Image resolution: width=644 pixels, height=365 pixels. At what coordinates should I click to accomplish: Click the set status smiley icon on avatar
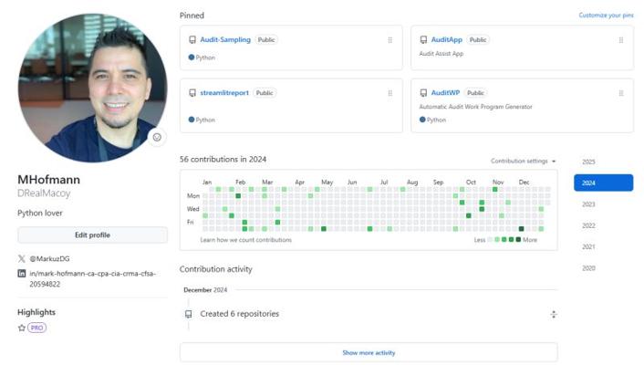(x=157, y=137)
